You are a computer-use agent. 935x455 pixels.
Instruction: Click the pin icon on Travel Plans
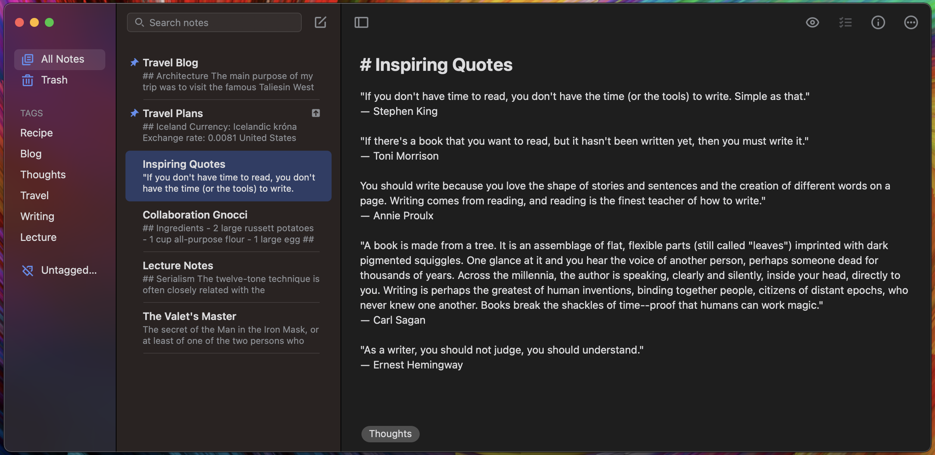click(x=134, y=113)
